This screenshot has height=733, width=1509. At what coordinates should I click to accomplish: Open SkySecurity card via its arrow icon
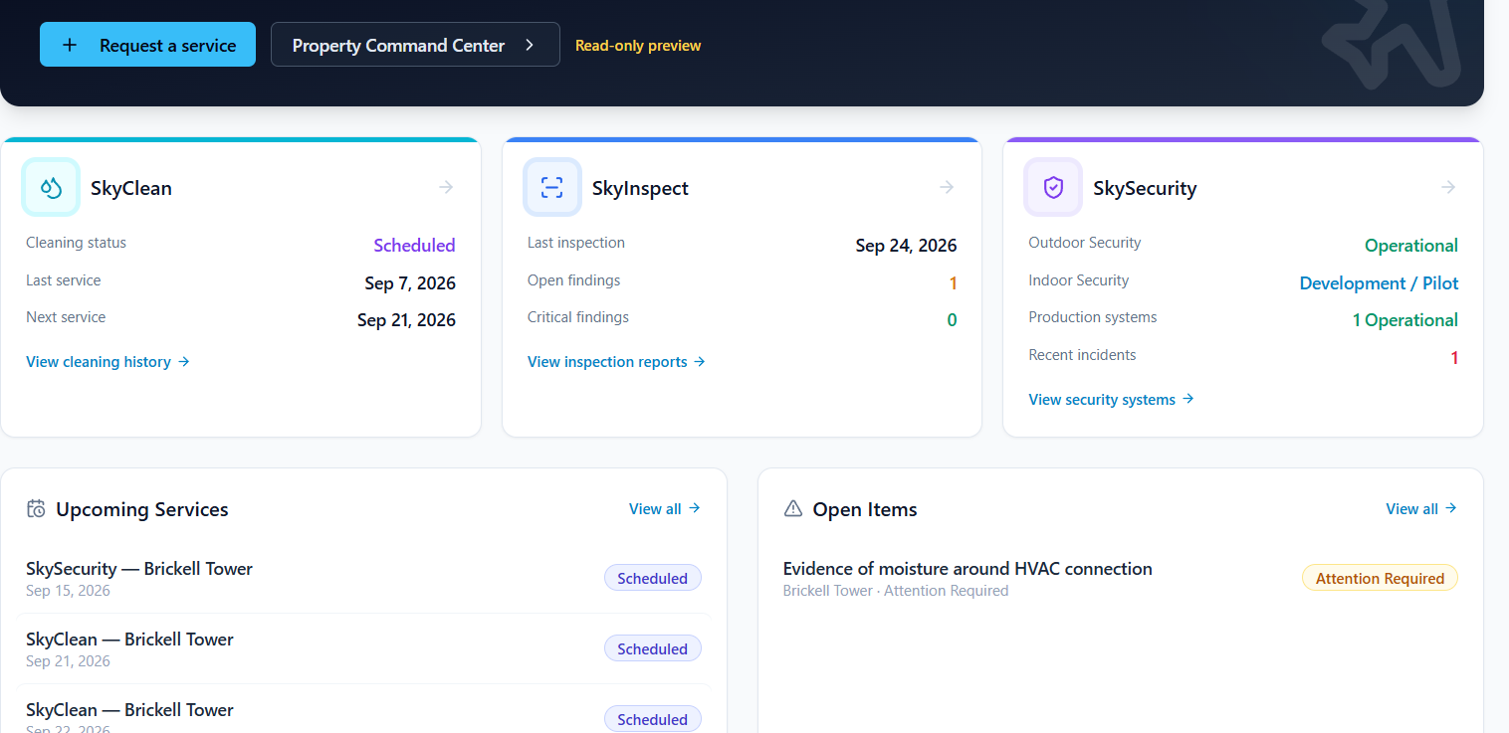[1448, 187]
